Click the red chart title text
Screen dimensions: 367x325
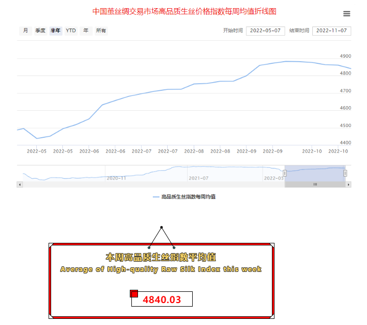click(x=184, y=11)
